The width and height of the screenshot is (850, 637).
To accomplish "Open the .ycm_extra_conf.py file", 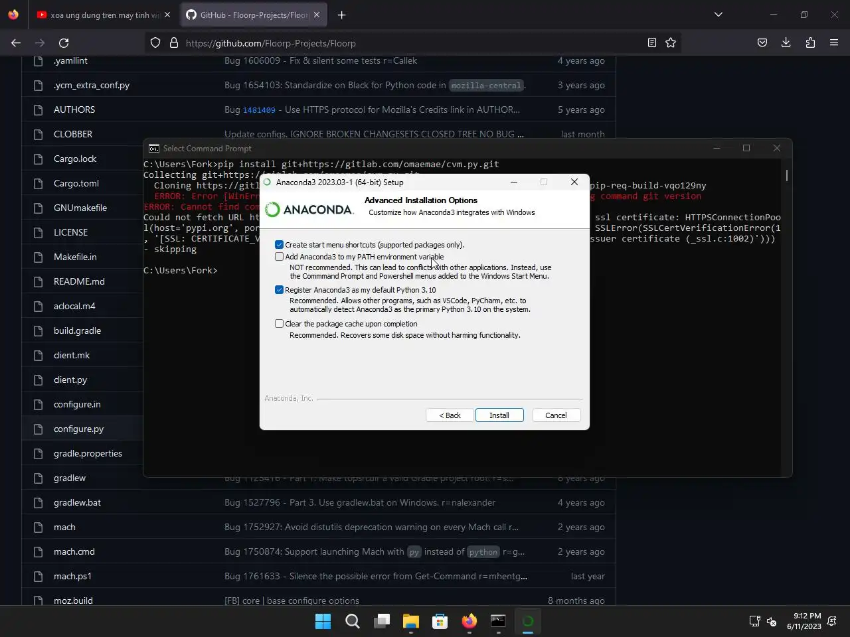I will pos(92,85).
